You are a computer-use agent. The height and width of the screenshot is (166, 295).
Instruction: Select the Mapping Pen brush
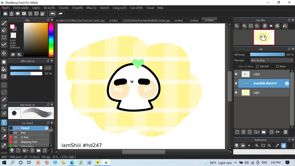(x=29, y=142)
